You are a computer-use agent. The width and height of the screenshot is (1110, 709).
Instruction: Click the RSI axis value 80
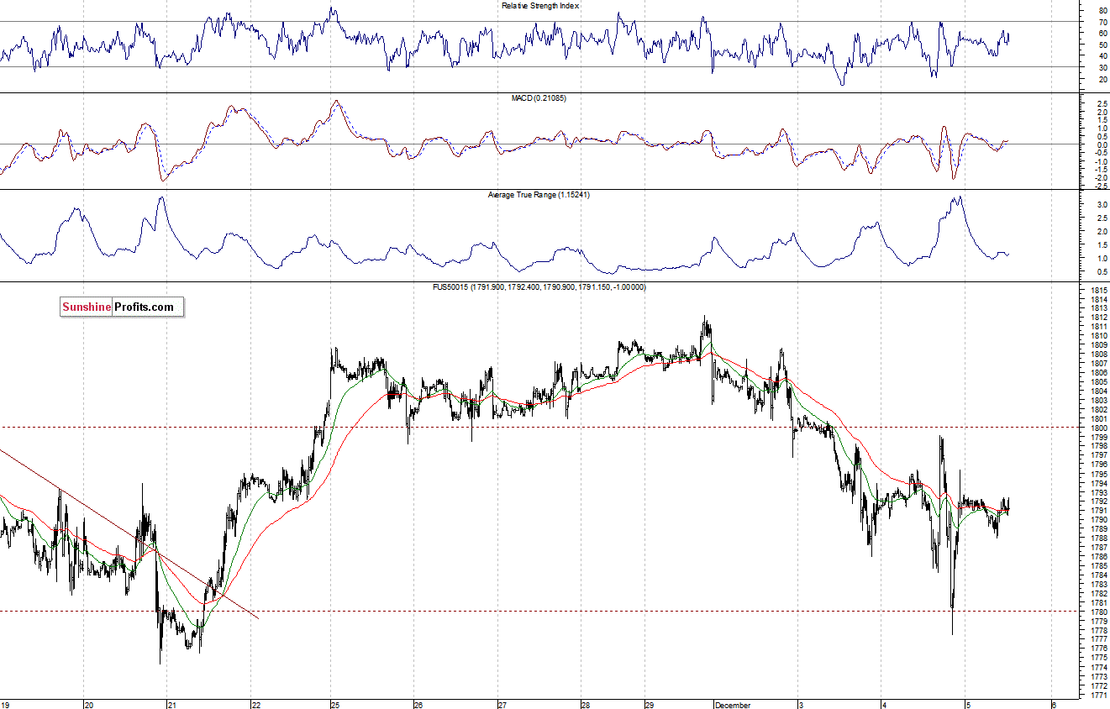1102,11
